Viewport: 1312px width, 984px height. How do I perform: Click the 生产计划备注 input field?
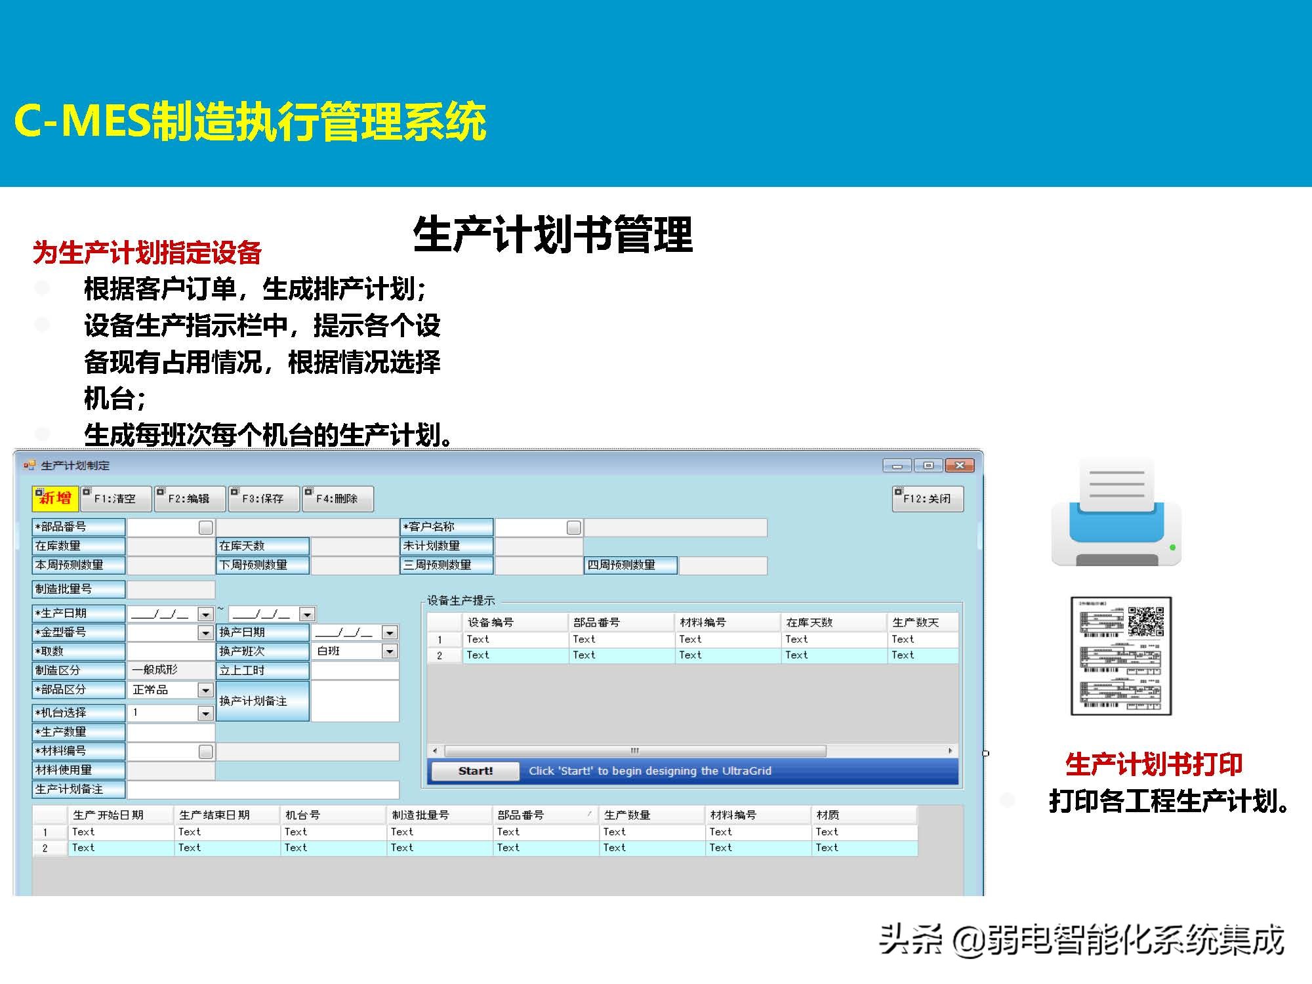[263, 789]
